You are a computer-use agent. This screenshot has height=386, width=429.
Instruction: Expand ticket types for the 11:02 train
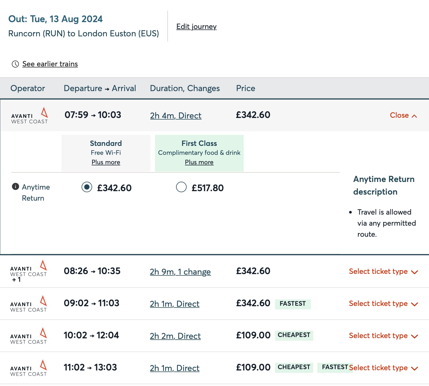(x=383, y=368)
